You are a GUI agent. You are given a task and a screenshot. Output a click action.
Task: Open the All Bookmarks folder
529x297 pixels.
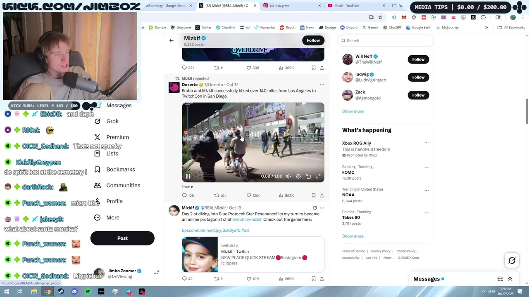point(511,28)
